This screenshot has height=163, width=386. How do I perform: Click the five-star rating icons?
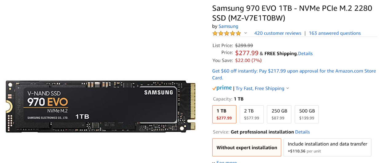click(226, 33)
